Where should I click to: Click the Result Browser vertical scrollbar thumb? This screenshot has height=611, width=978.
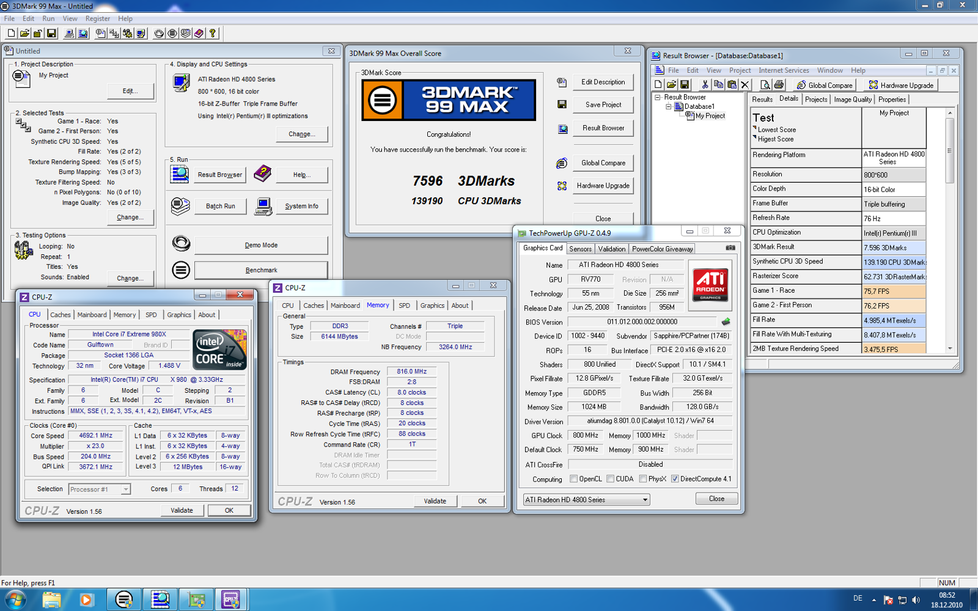click(949, 150)
